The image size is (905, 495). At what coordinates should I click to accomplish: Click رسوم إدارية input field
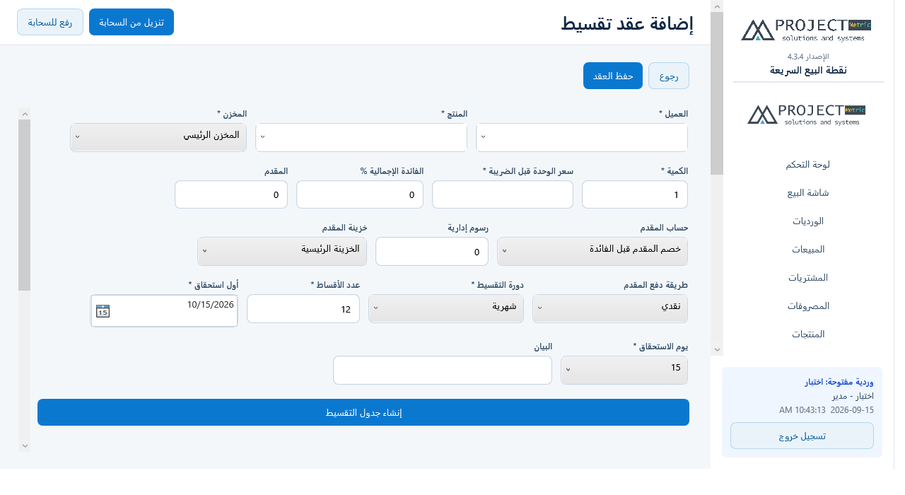click(432, 251)
